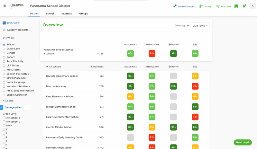Check the grade 3 filter
257x149 pixels.
(4, 141)
